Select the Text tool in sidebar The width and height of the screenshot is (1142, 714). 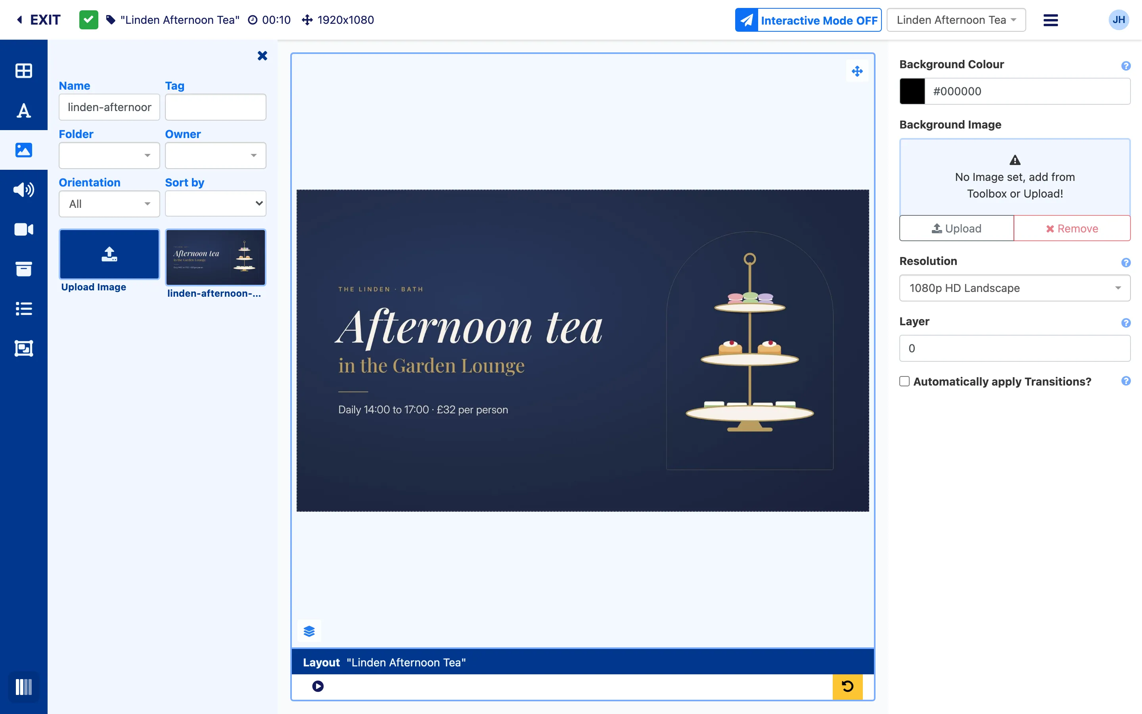[24, 111]
